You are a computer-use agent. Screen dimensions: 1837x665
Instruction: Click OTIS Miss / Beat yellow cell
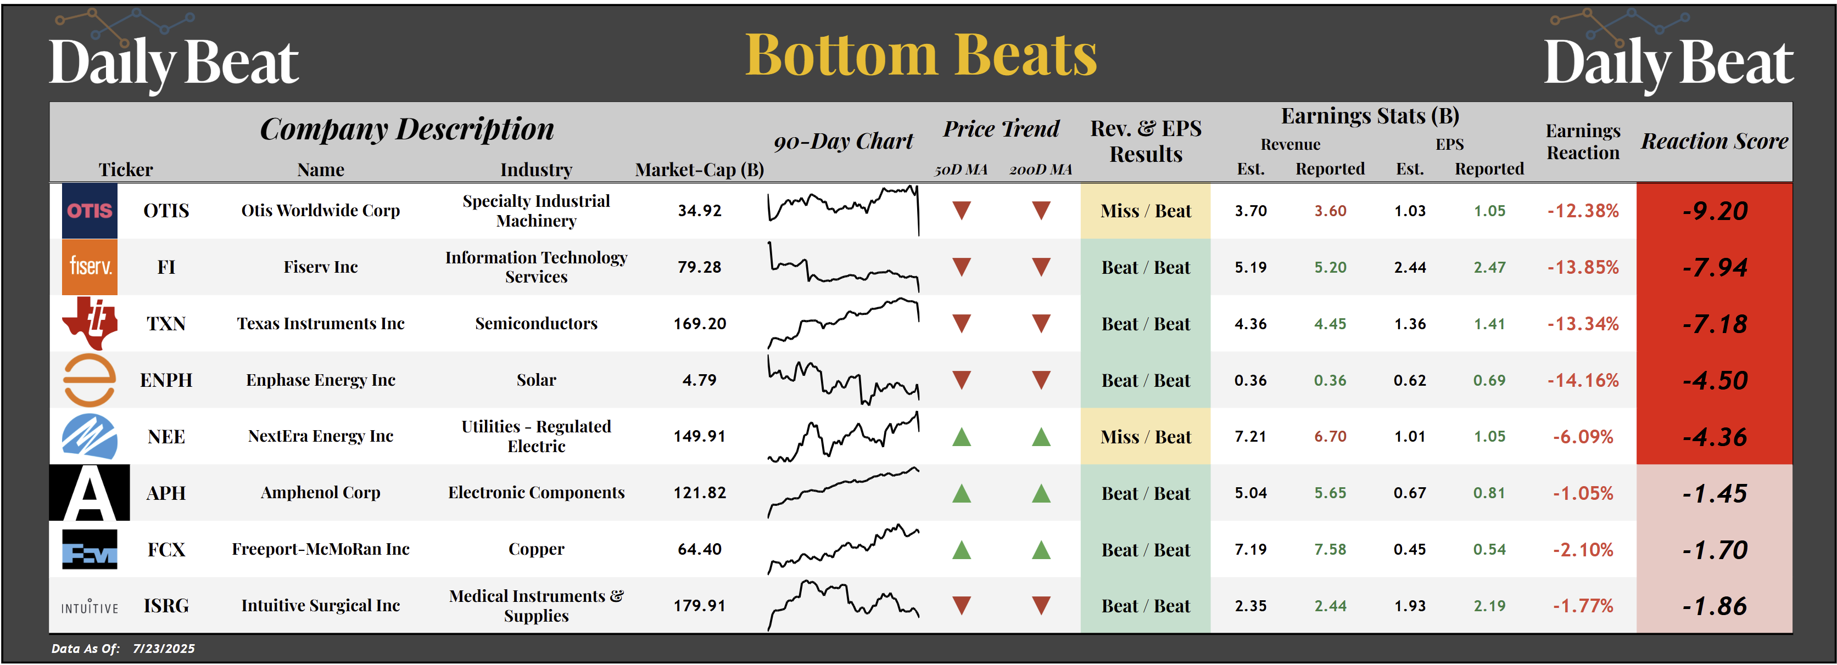click(1145, 211)
